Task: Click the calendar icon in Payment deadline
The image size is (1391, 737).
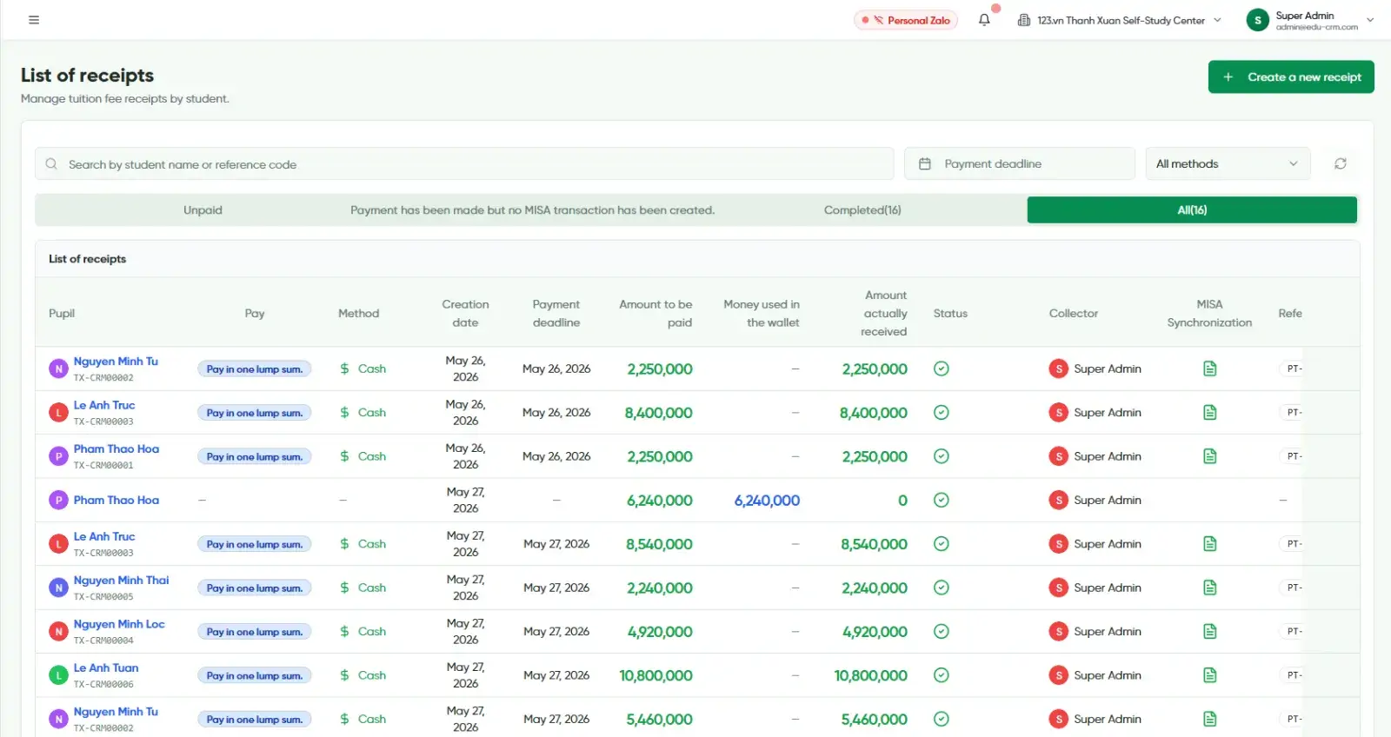Action: tap(925, 163)
